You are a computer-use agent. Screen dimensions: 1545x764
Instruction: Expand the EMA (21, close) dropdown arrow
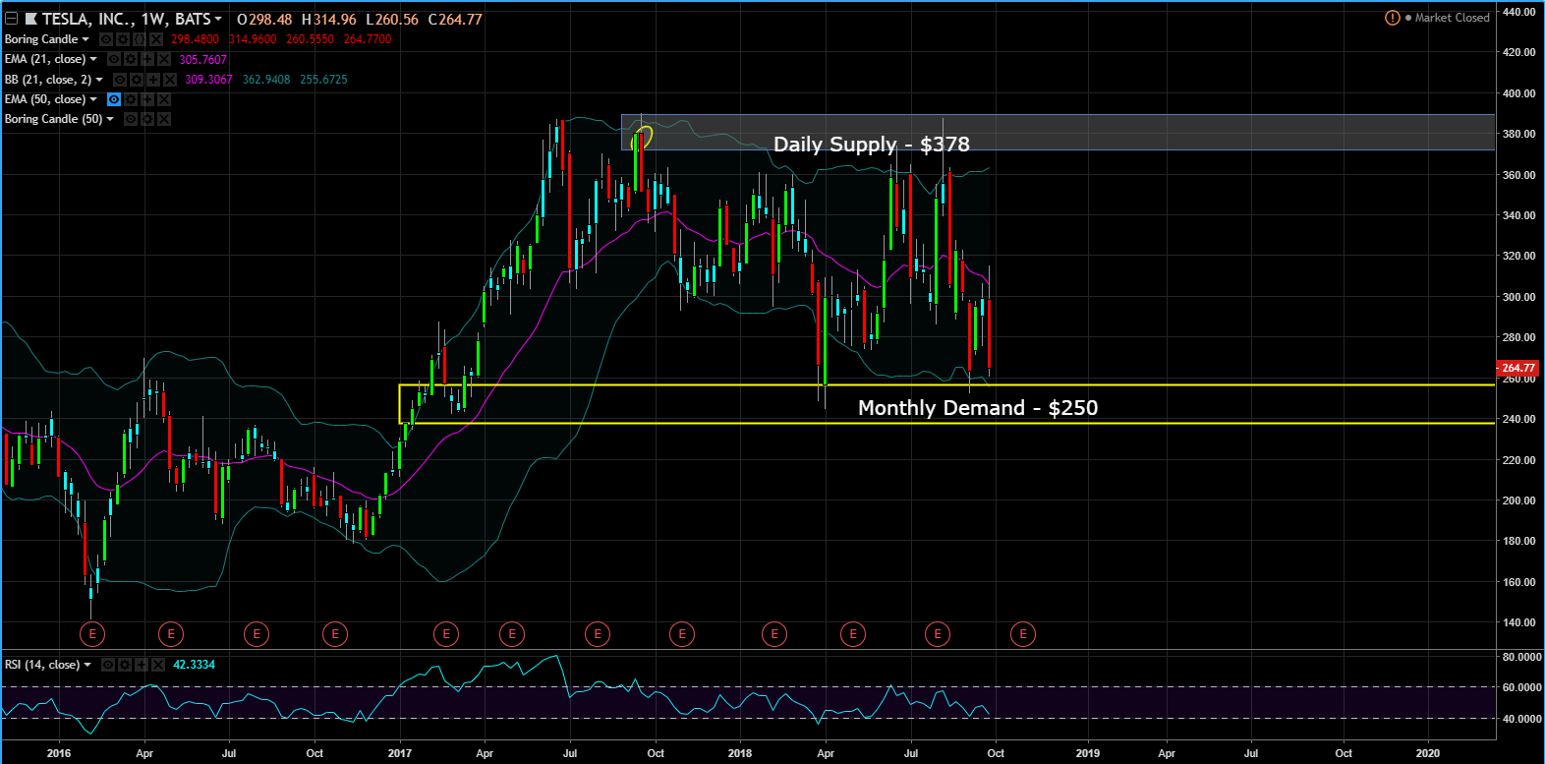(93, 59)
